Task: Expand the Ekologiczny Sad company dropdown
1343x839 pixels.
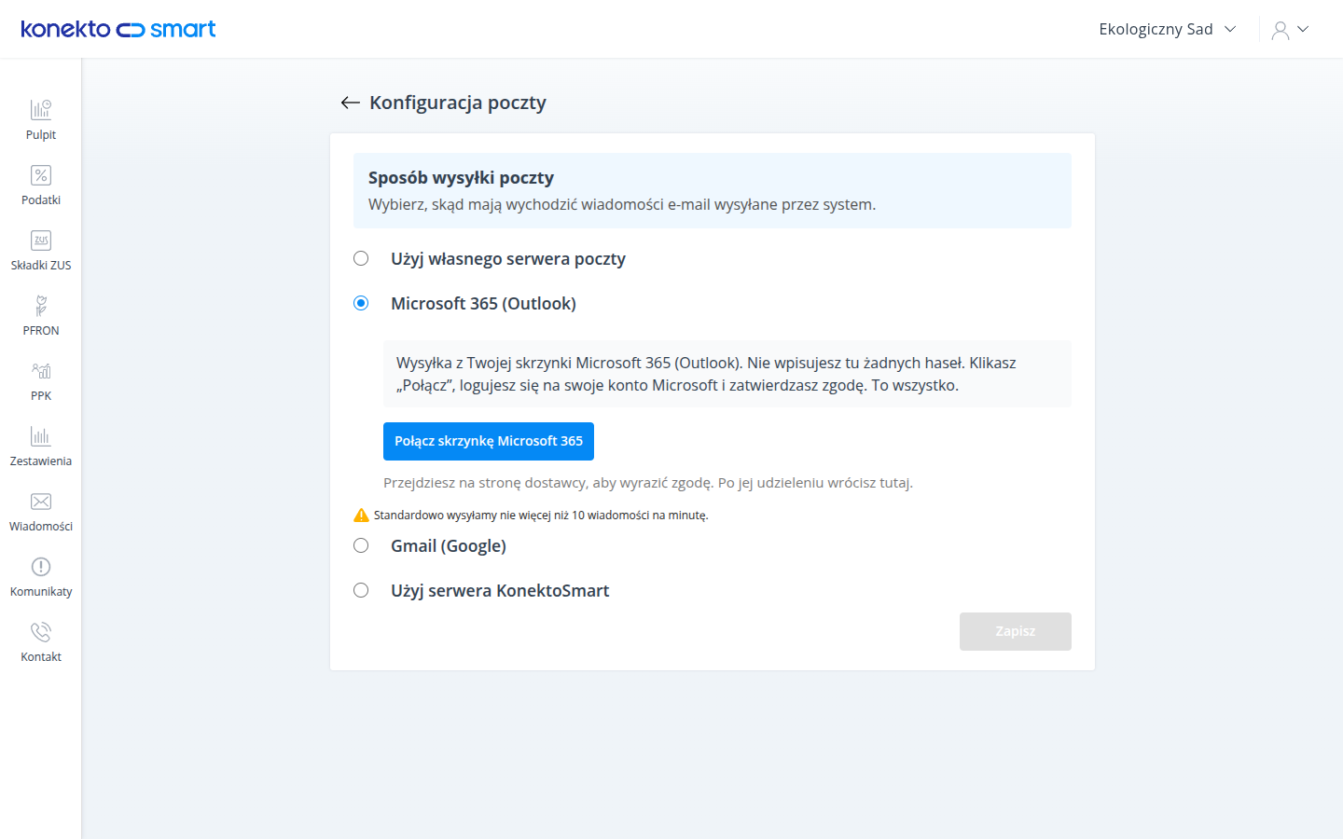Action: pos(1168,29)
